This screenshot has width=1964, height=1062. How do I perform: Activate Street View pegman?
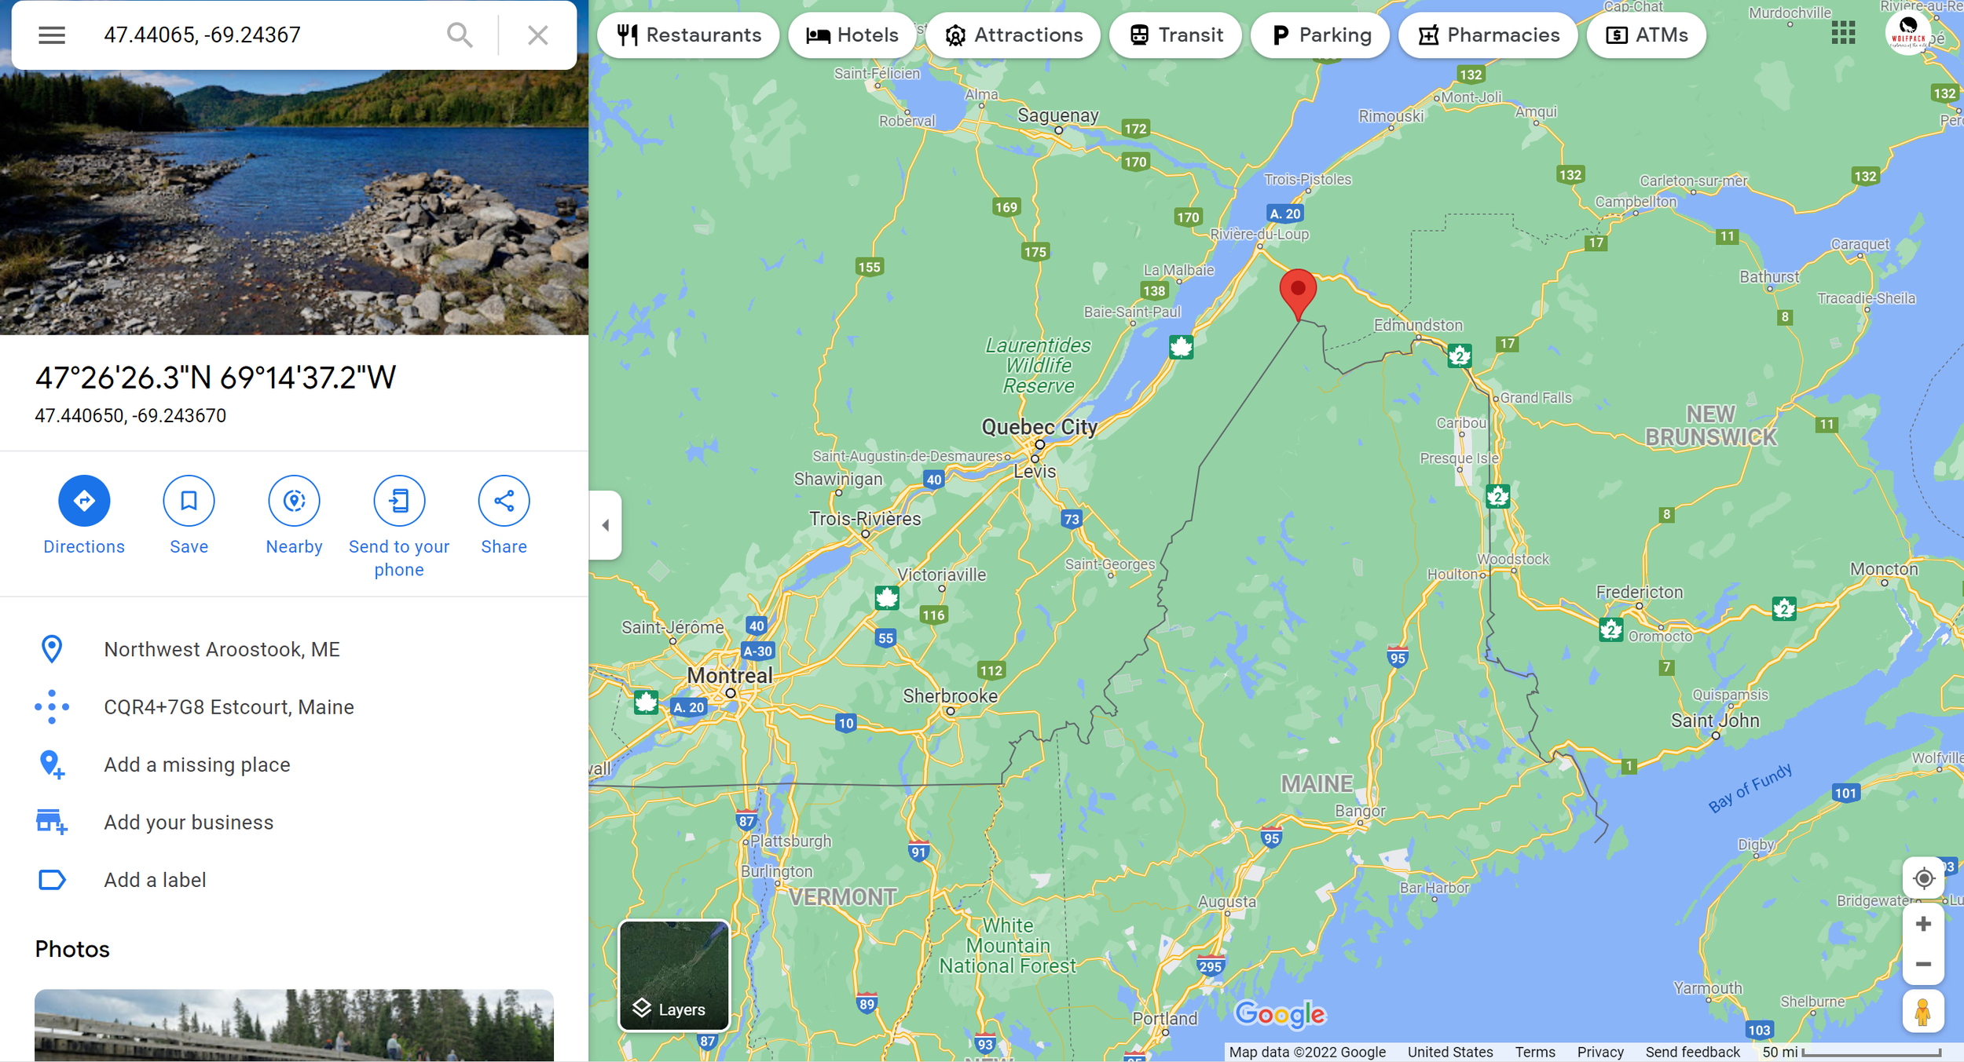tap(1923, 1012)
